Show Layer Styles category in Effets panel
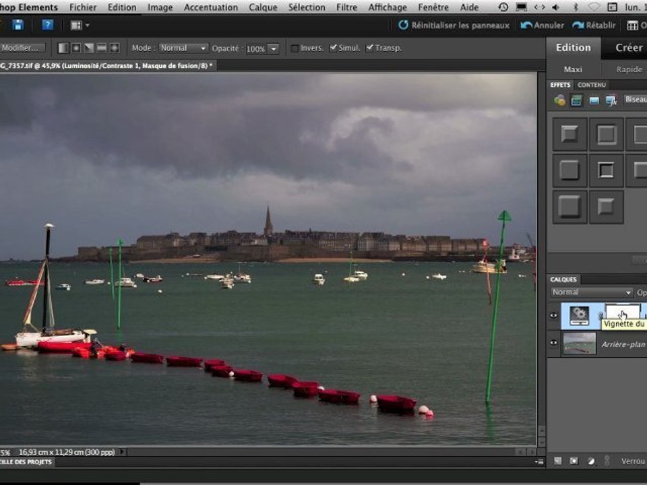This screenshot has width=647, height=485. click(576, 100)
